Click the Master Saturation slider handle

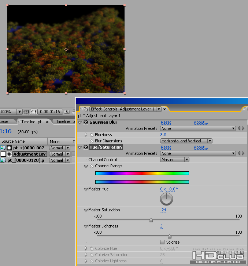(x=151, y=221)
